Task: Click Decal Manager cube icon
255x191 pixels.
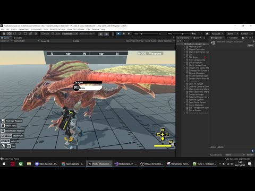Action: click(x=187, y=105)
